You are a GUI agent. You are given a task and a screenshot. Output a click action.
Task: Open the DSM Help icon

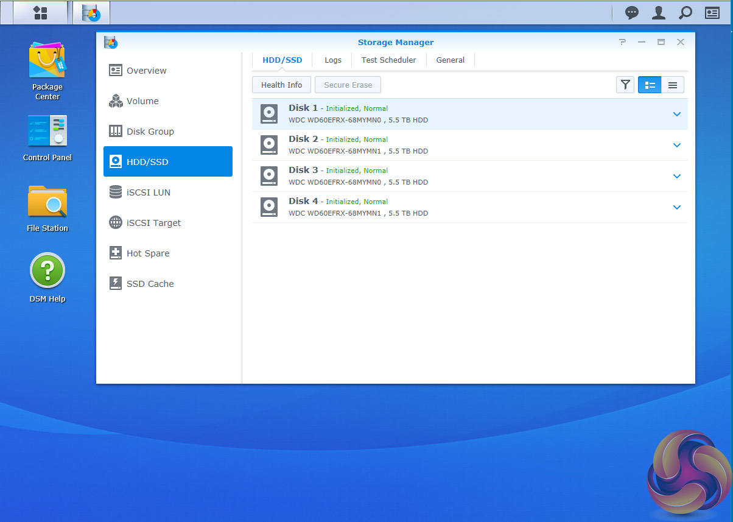(x=47, y=271)
